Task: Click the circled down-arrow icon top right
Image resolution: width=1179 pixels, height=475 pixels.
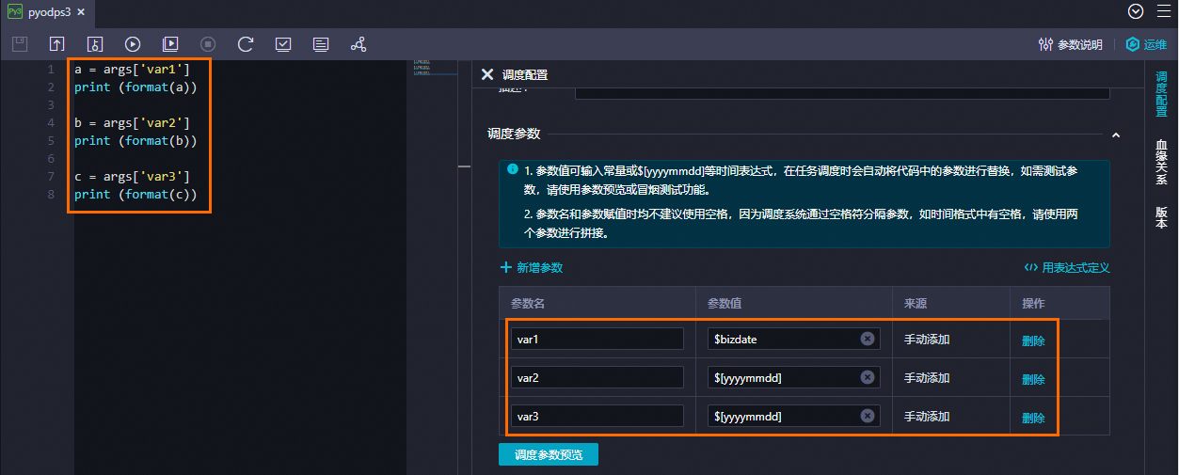Action: click(1136, 11)
